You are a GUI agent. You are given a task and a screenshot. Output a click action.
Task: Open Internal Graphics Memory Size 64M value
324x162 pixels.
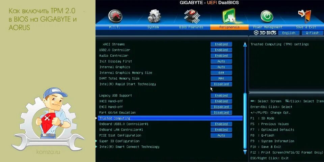coord(221,73)
